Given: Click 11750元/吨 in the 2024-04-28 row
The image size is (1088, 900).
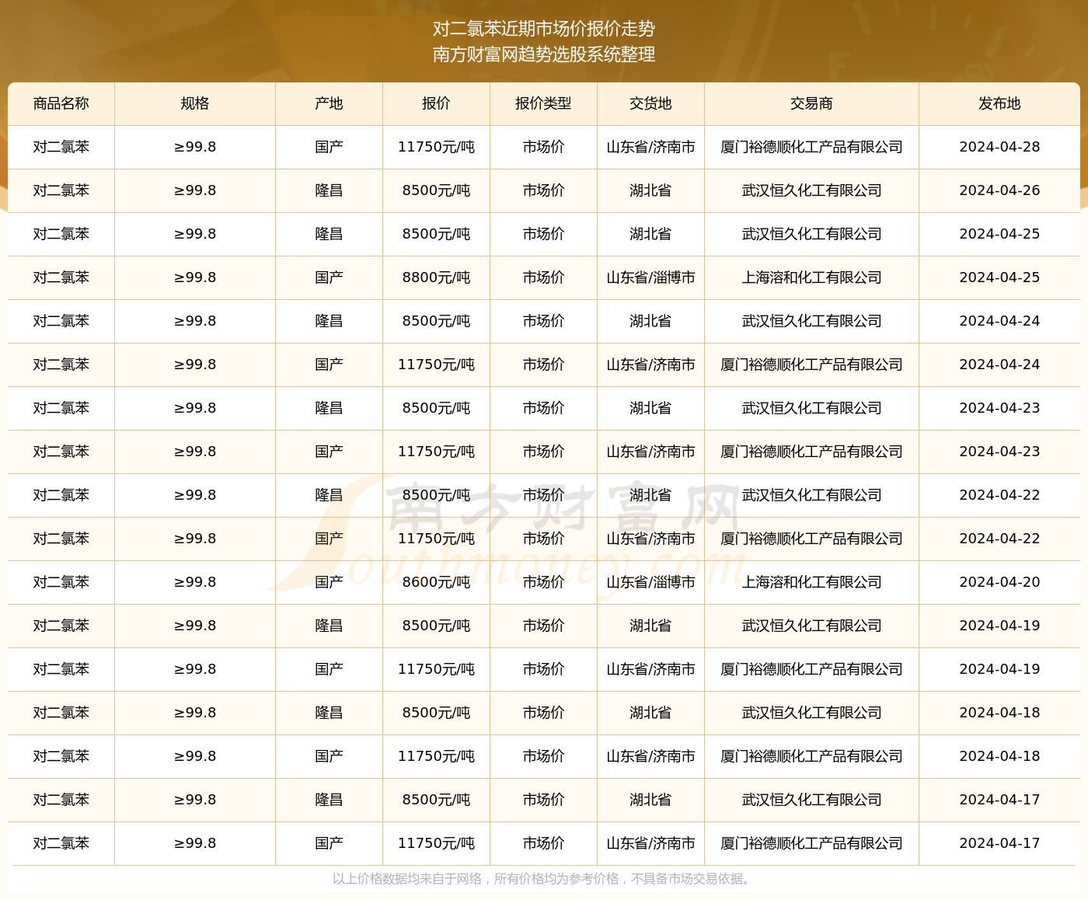Looking at the screenshot, I should point(436,147).
